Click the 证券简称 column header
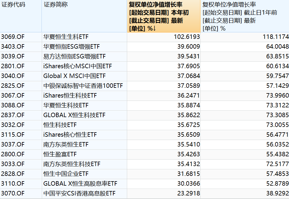The image size is (289, 199). (x=84, y=16)
